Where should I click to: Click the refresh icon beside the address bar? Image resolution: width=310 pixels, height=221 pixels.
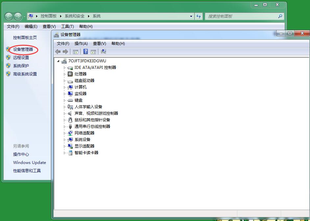198,16
